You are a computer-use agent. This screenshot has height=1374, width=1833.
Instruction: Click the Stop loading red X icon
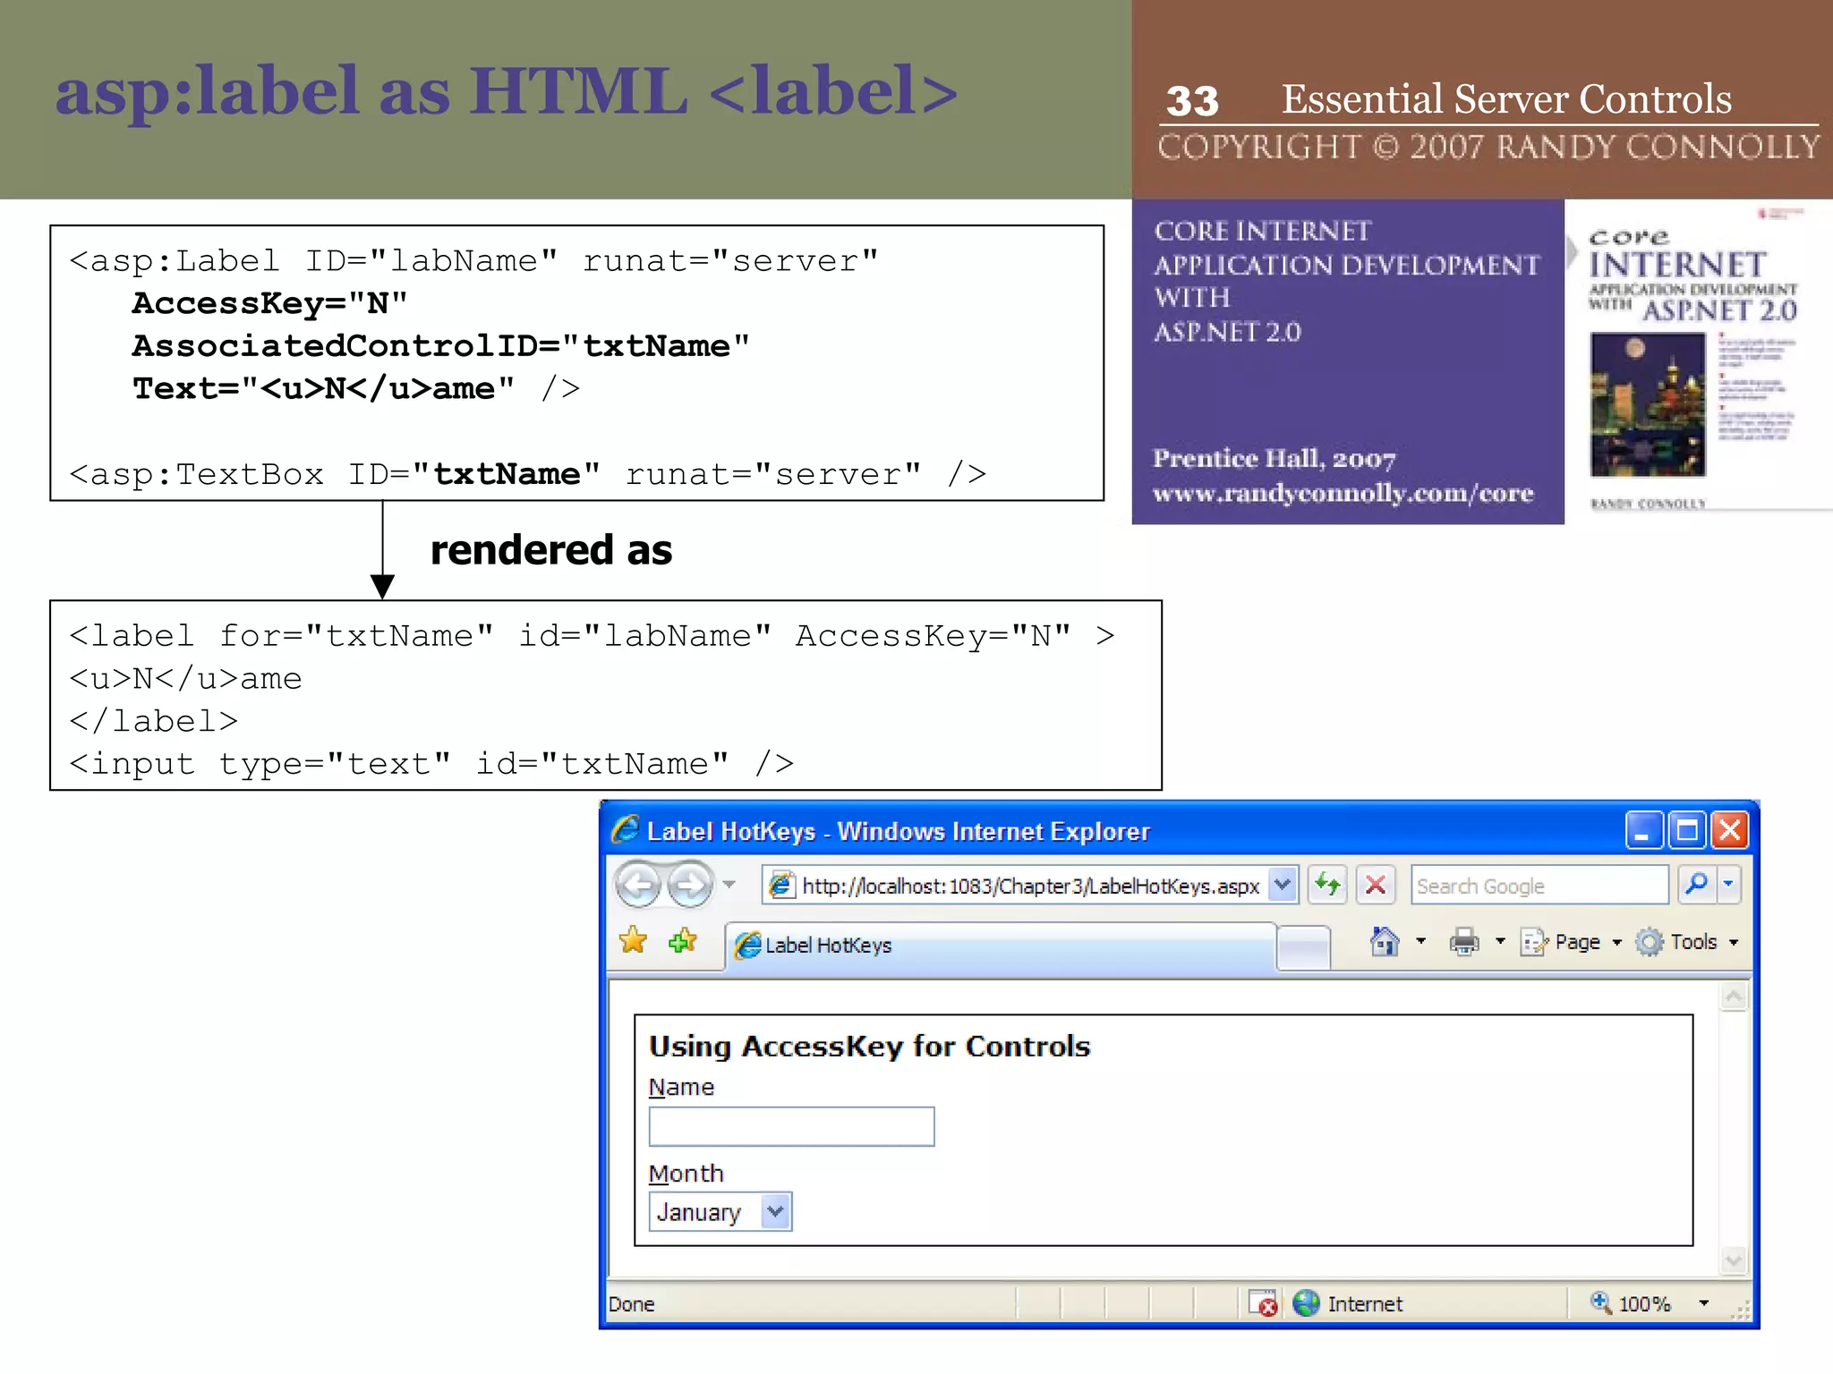click(x=1376, y=886)
